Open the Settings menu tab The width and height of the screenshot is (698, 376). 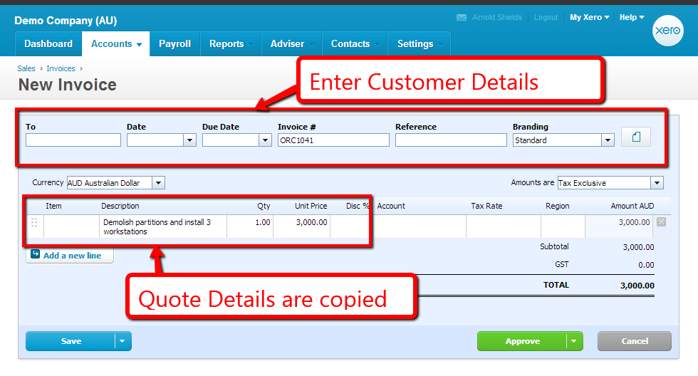420,43
